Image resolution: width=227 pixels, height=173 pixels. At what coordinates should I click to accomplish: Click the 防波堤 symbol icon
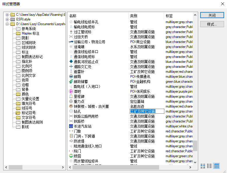coord(71,141)
